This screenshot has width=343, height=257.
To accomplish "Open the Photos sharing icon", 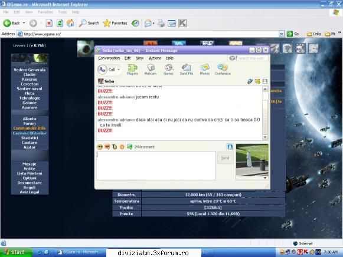I will (x=205, y=70).
